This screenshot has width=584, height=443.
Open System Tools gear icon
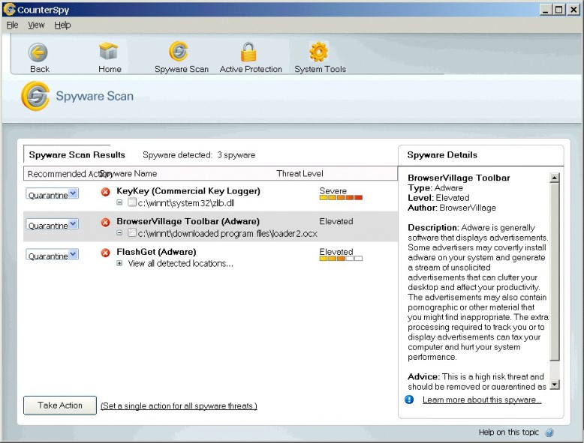point(319,52)
